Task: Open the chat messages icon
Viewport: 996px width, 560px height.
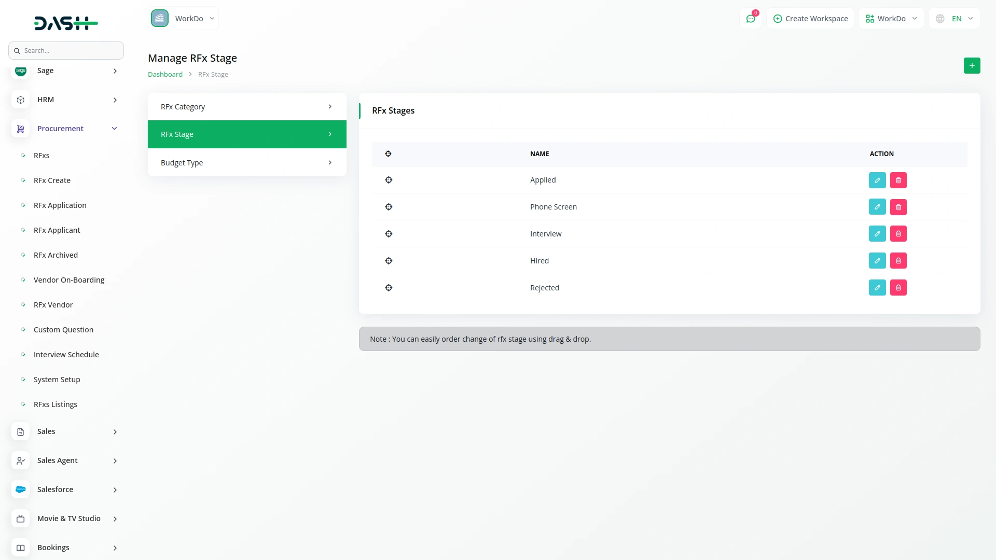Action: (x=751, y=19)
